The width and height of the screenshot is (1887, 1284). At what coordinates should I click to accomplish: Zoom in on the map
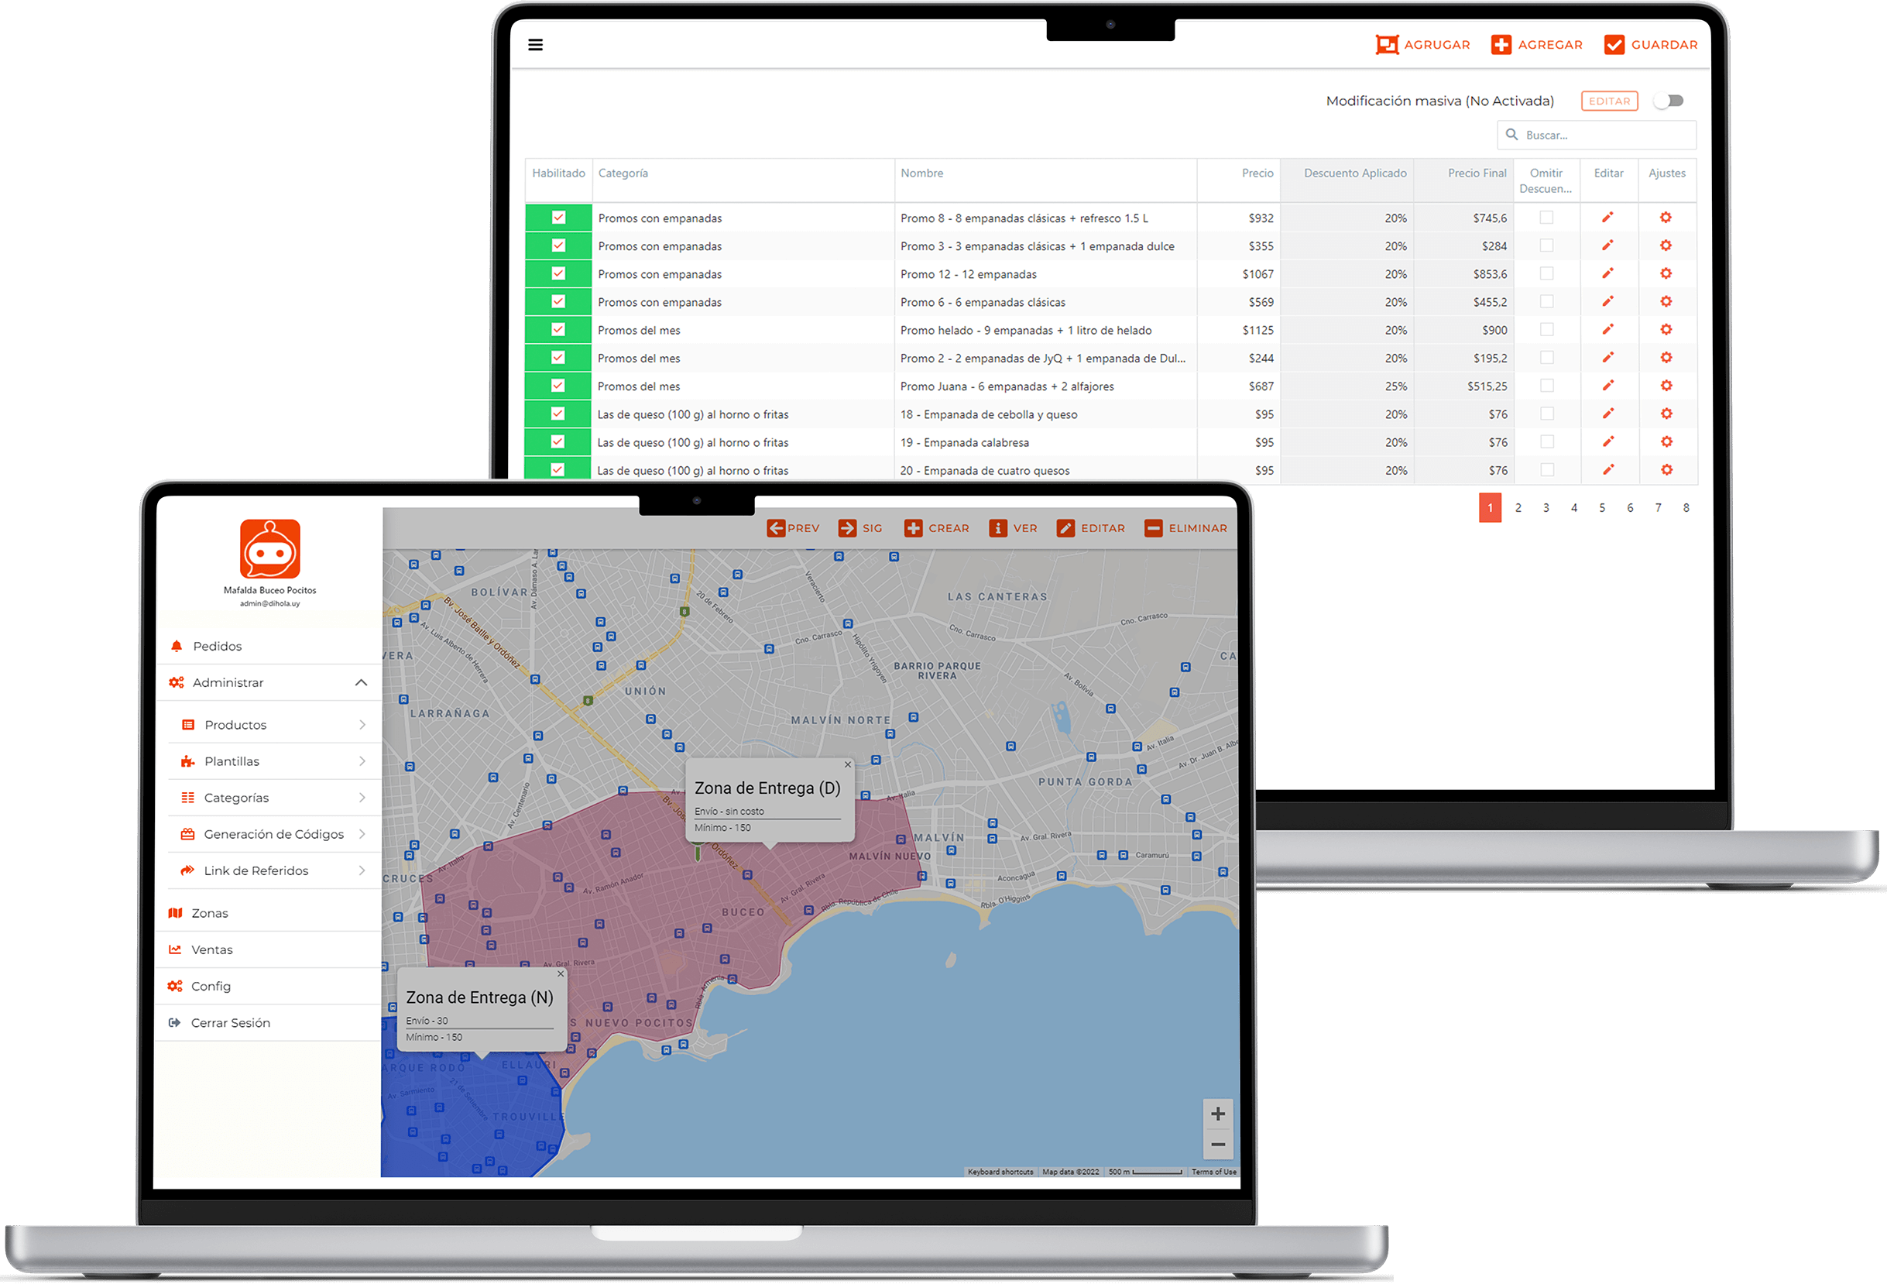pyautogui.click(x=1217, y=1114)
